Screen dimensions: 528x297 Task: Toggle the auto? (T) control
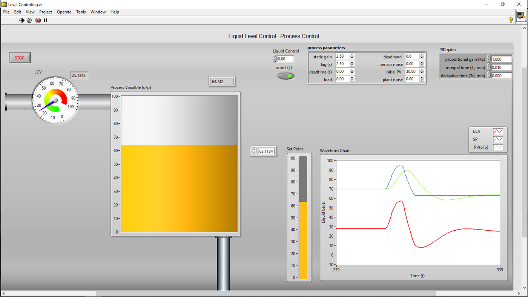coord(285,76)
